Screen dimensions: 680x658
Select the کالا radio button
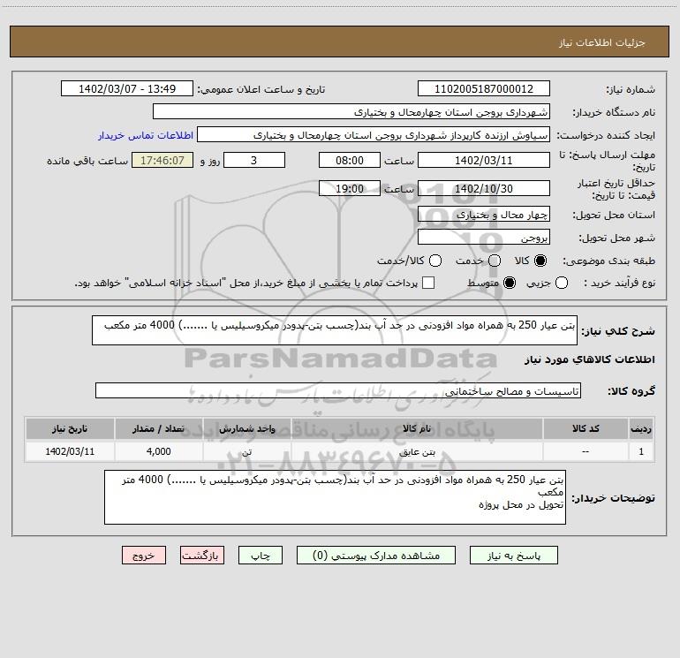tap(540, 261)
